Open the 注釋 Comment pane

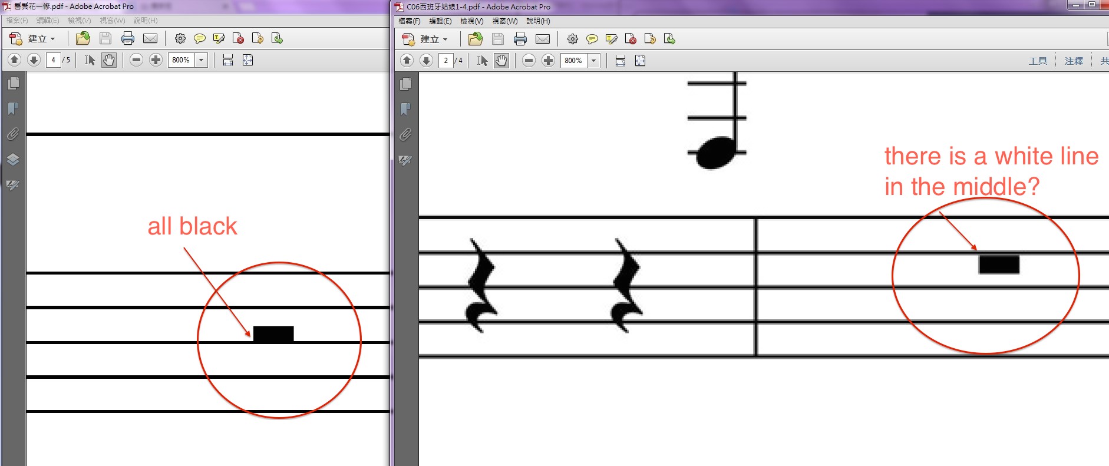(1074, 61)
